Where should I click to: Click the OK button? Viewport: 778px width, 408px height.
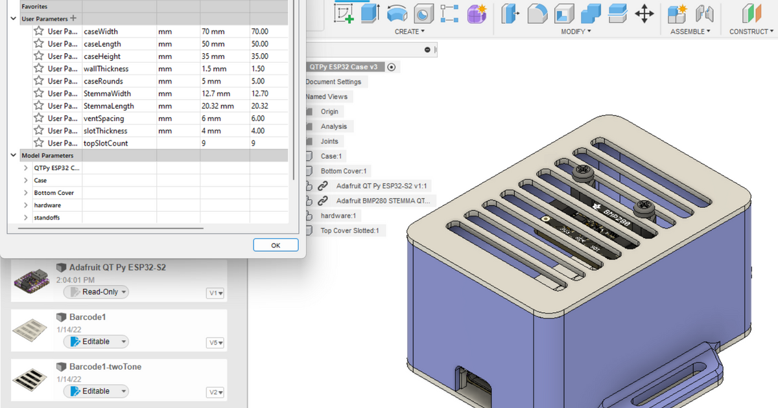click(x=276, y=245)
